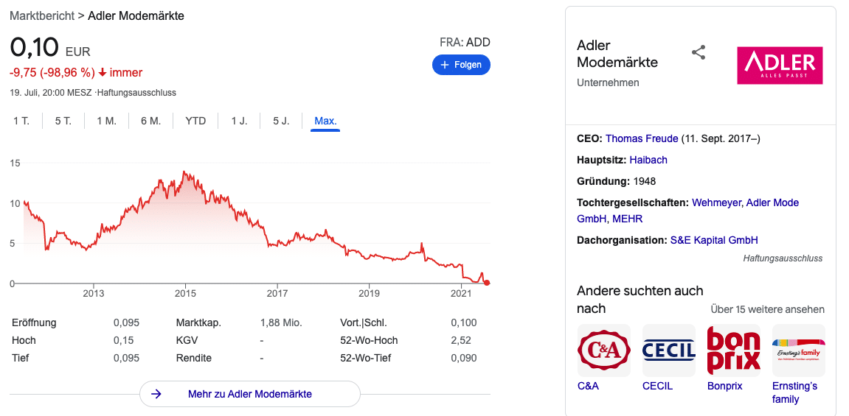Switch chart to 5 T. range

coord(63,121)
